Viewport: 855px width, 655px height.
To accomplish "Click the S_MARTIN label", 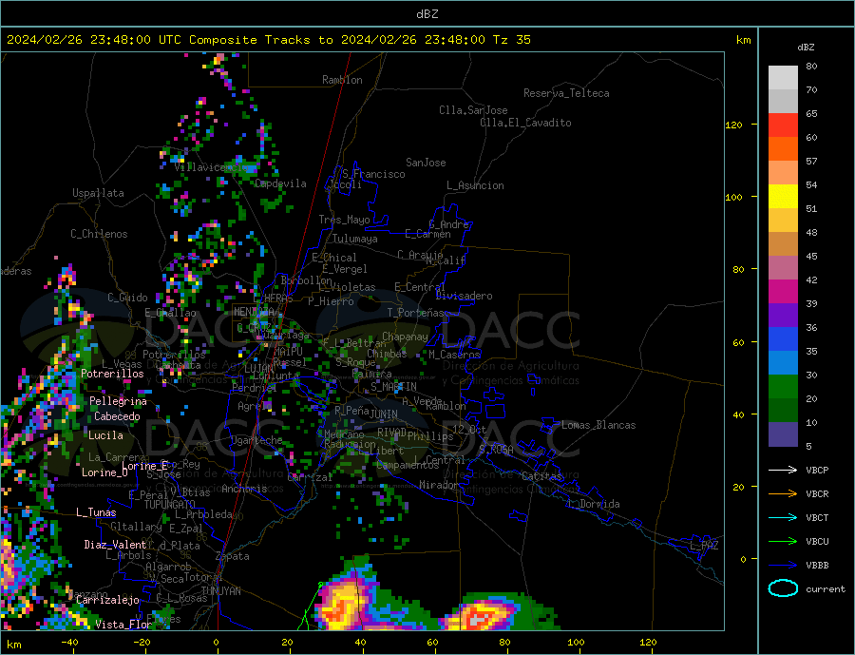I will [x=393, y=387].
